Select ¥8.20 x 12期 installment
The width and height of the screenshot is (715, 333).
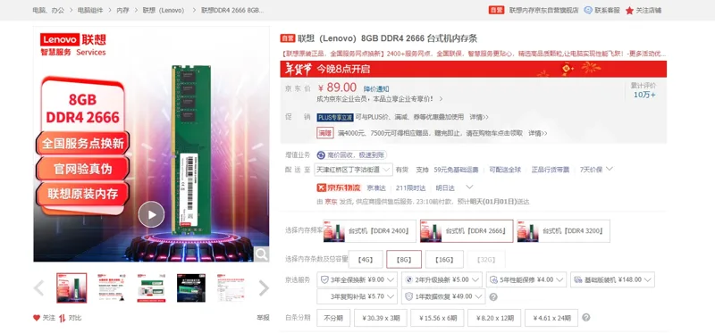(494, 318)
